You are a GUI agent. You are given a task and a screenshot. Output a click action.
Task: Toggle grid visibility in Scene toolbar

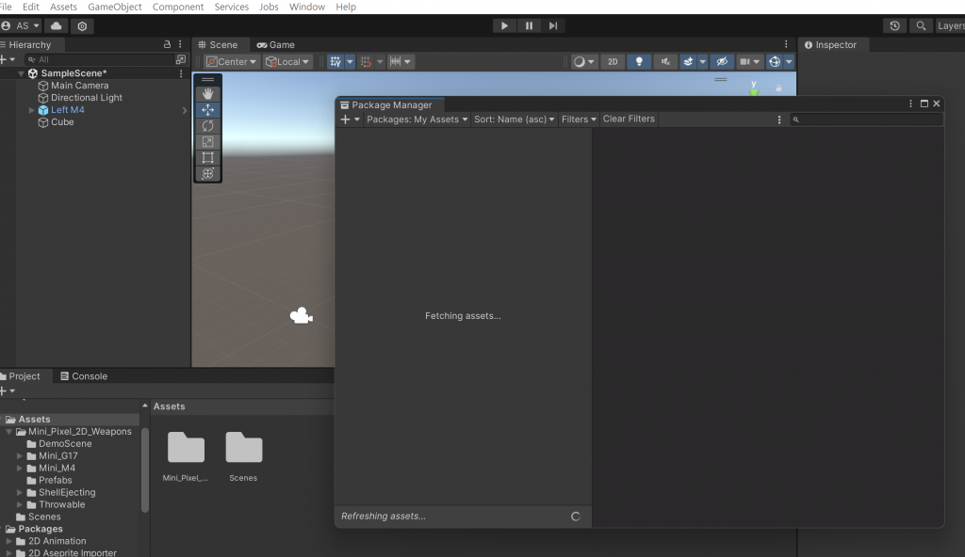pos(335,61)
